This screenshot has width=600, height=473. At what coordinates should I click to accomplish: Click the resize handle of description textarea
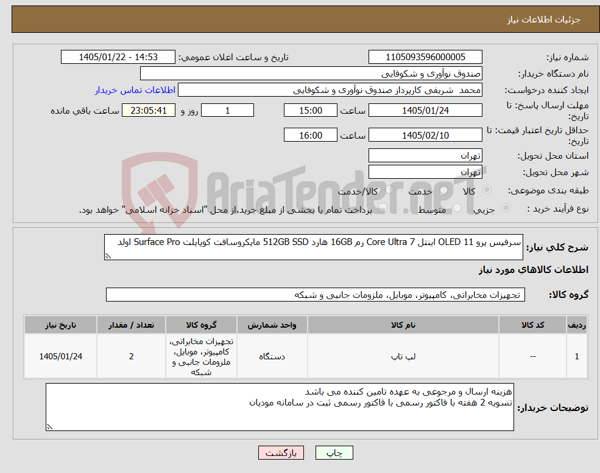tap(108, 257)
